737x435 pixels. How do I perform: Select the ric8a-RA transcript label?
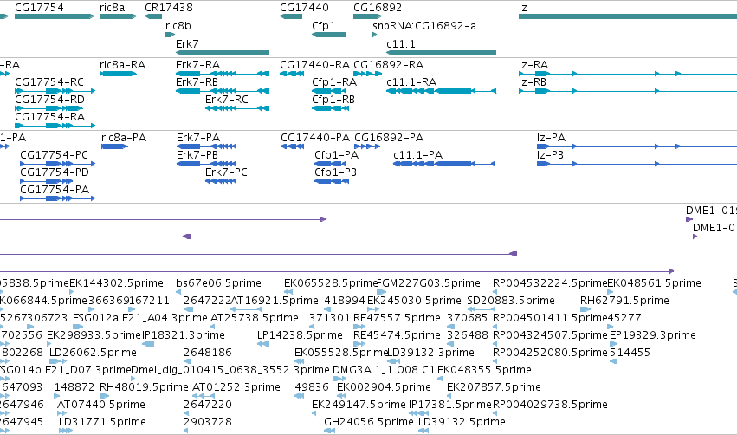[x=122, y=64]
